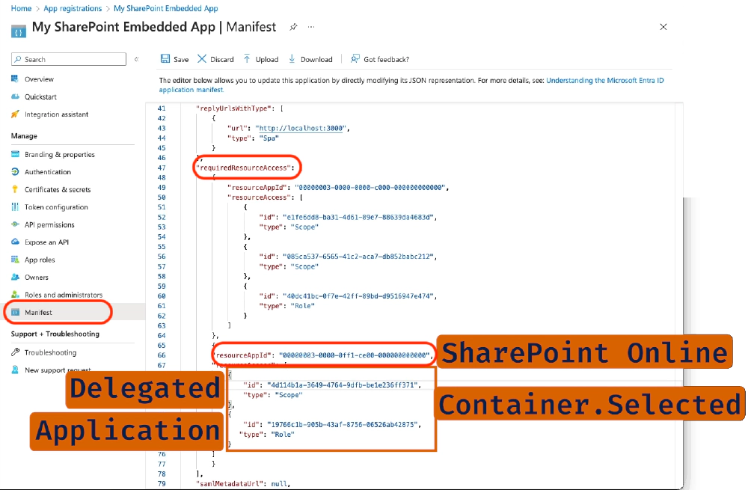Click the API permissions icon

click(x=15, y=224)
